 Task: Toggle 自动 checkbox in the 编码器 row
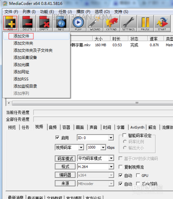[120, 175]
